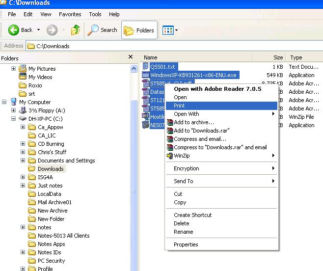Screen dimensions: 323x271
Task: Open the Help menu
Action: 114,14
